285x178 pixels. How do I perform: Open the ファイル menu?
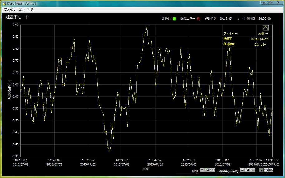(9, 10)
